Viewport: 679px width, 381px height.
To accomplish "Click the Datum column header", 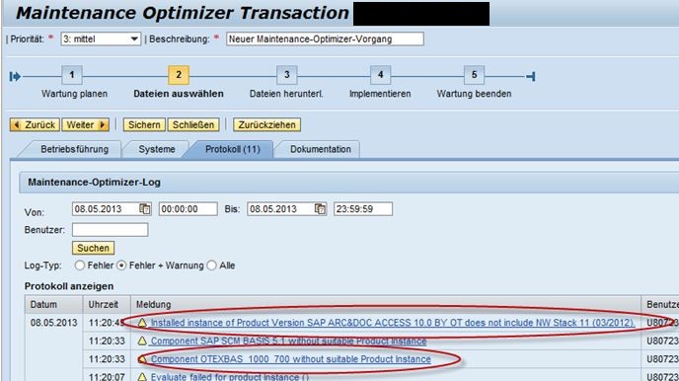I will (x=53, y=304).
